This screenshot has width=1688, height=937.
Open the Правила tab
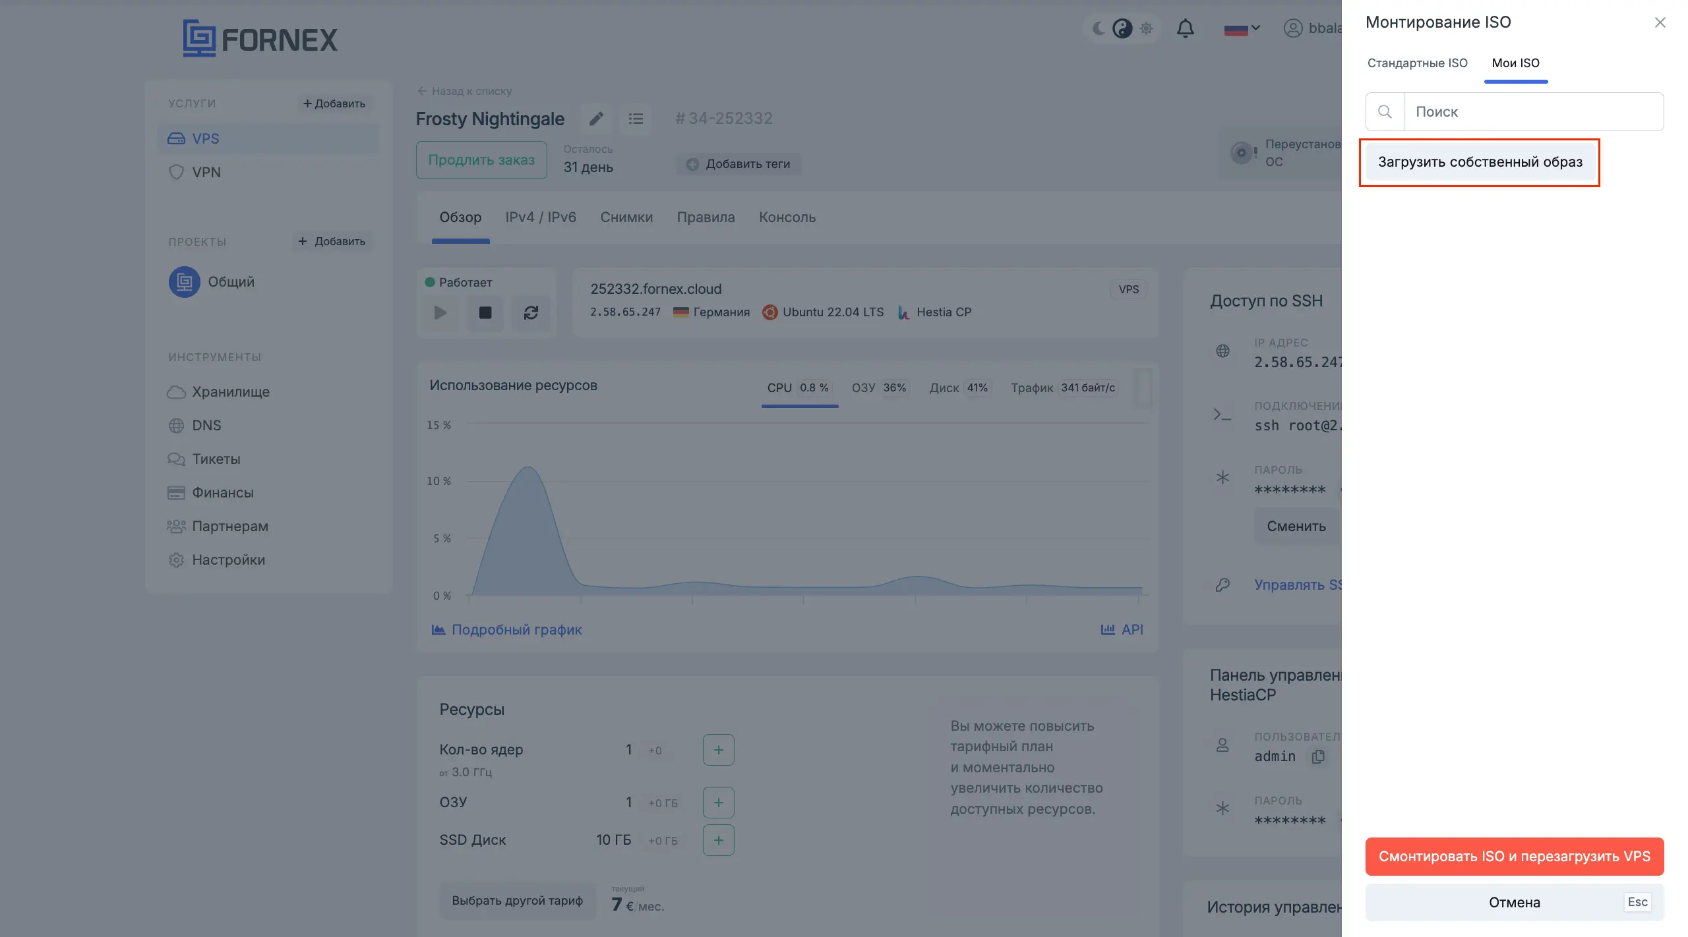[x=706, y=217]
